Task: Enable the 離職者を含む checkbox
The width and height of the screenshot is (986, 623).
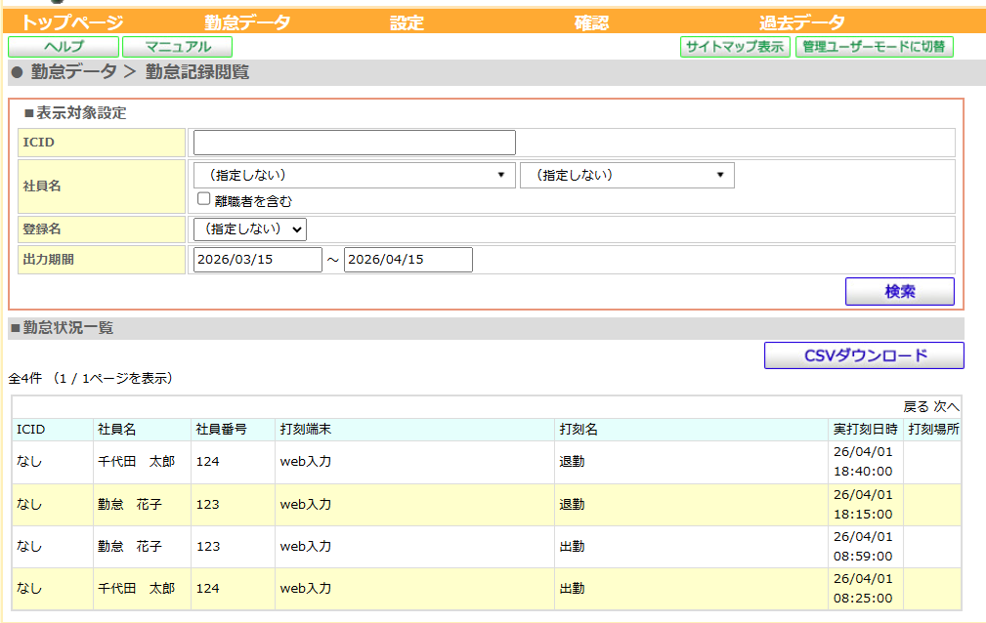Action: 204,199
